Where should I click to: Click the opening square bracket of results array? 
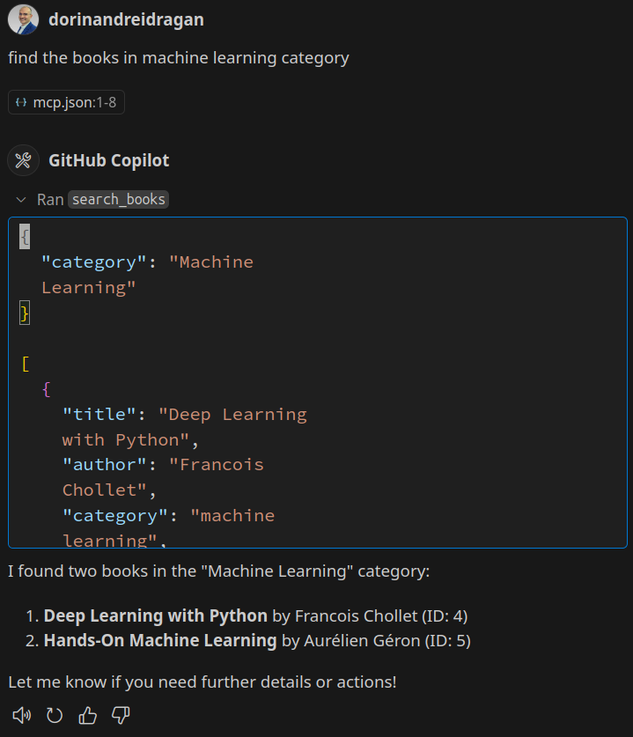coord(26,364)
